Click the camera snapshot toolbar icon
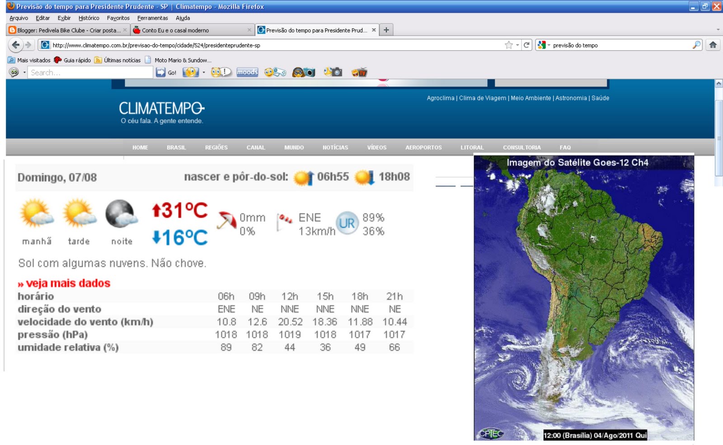This screenshot has width=723, height=445. (333, 72)
